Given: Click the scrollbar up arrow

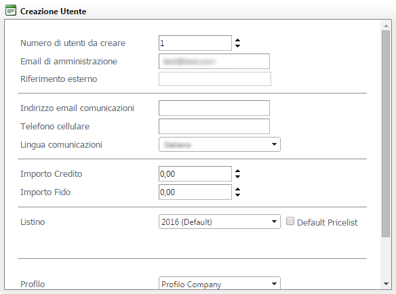Looking at the screenshot, I should 386,26.
